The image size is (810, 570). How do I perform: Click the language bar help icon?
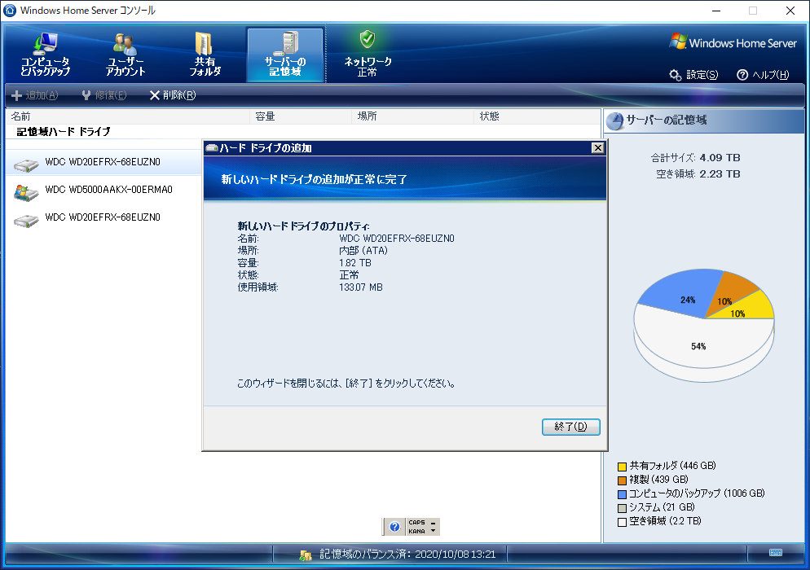coord(394,527)
